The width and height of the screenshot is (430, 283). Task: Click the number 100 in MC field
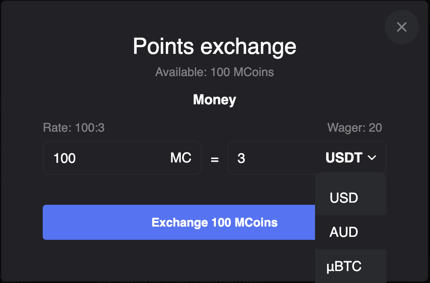65,158
